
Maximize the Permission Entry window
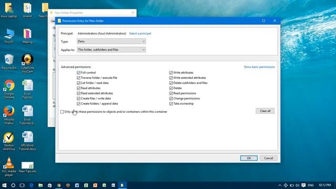tap(264, 21)
